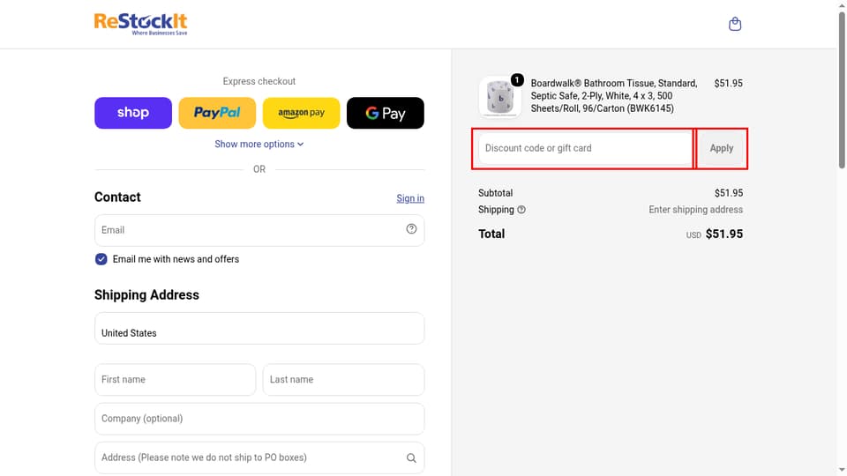The width and height of the screenshot is (847, 476).
Task: Apply the discount code
Action: click(721, 148)
